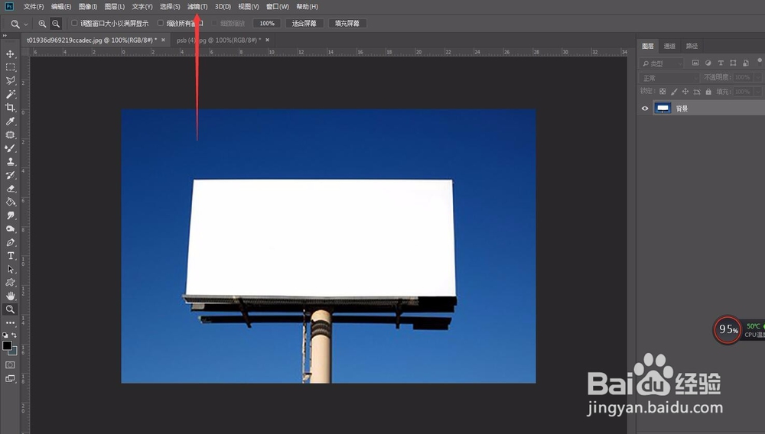Filter layers by type layers icon
Image resolution: width=765 pixels, height=434 pixels.
click(x=721, y=63)
